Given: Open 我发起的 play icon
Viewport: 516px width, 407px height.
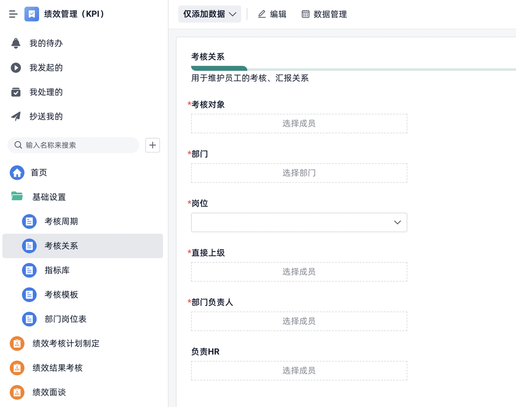Looking at the screenshot, I should [16, 67].
